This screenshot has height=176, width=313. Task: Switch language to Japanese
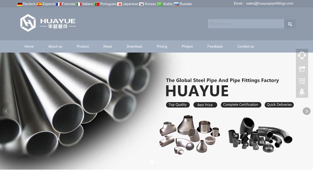click(130, 4)
